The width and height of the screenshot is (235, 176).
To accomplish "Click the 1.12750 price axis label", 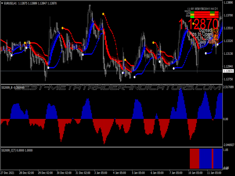I will tap(228, 79).
